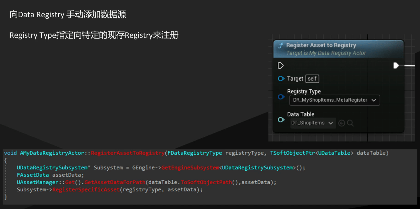This screenshot has height=209, width=420.
Task: Click the 'self' box next to Target
Action: [312, 79]
